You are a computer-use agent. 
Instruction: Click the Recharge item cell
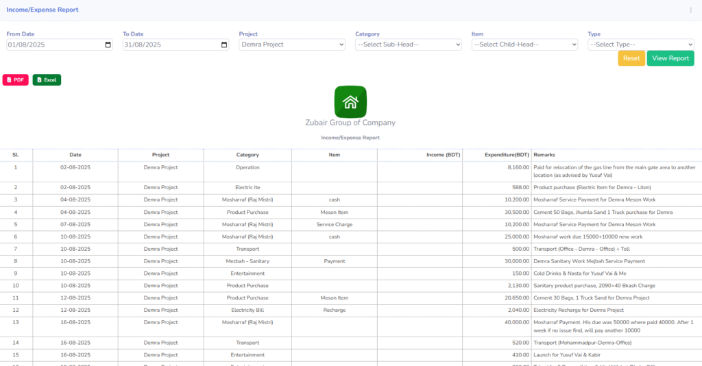coord(335,310)
